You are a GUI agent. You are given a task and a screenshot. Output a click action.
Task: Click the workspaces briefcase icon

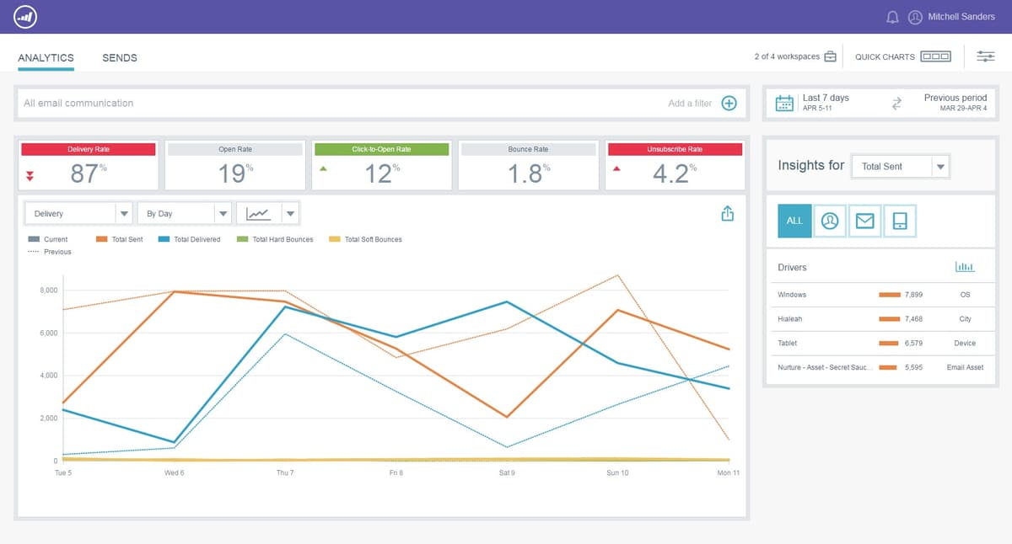[x=831, y=56]
